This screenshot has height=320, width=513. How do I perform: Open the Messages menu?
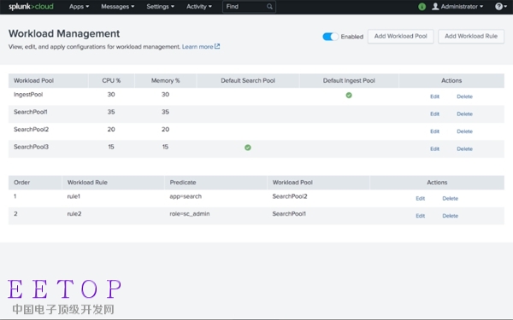pos(117,7)
